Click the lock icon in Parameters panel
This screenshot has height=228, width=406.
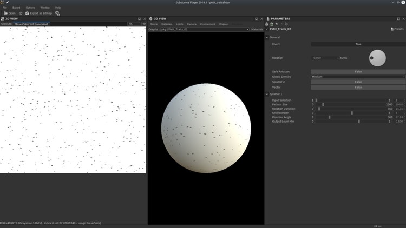click(x=267, y=24)
